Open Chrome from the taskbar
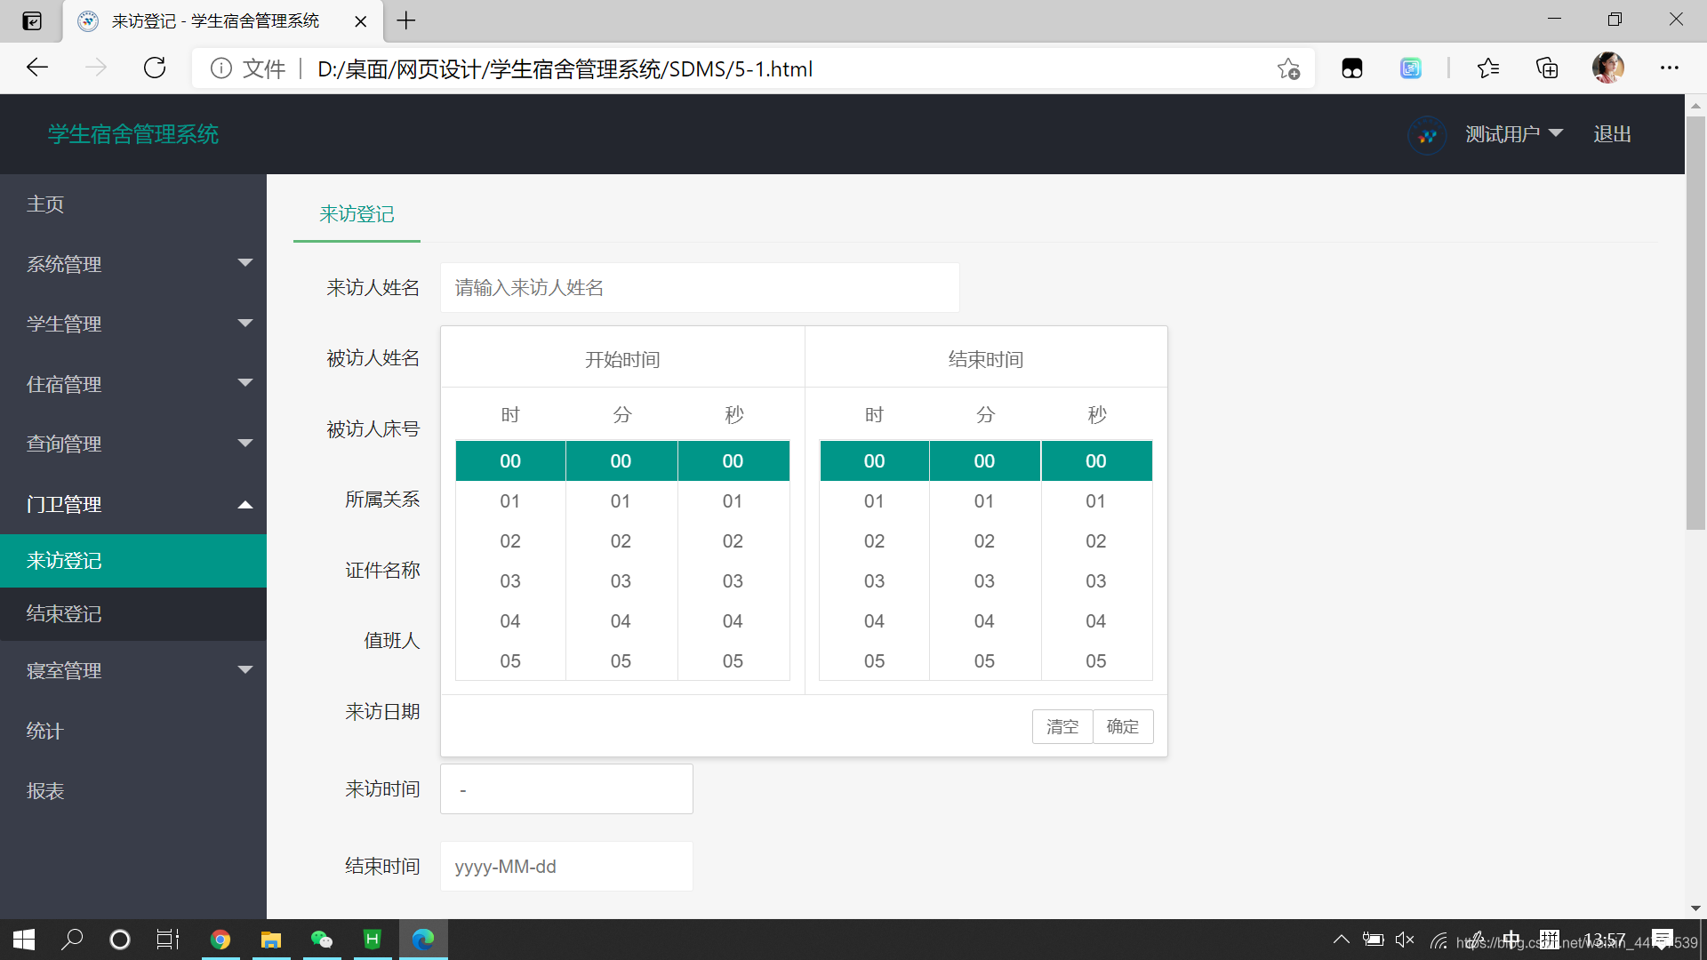This screenshot has height=960, width=1707. point(220,940)
